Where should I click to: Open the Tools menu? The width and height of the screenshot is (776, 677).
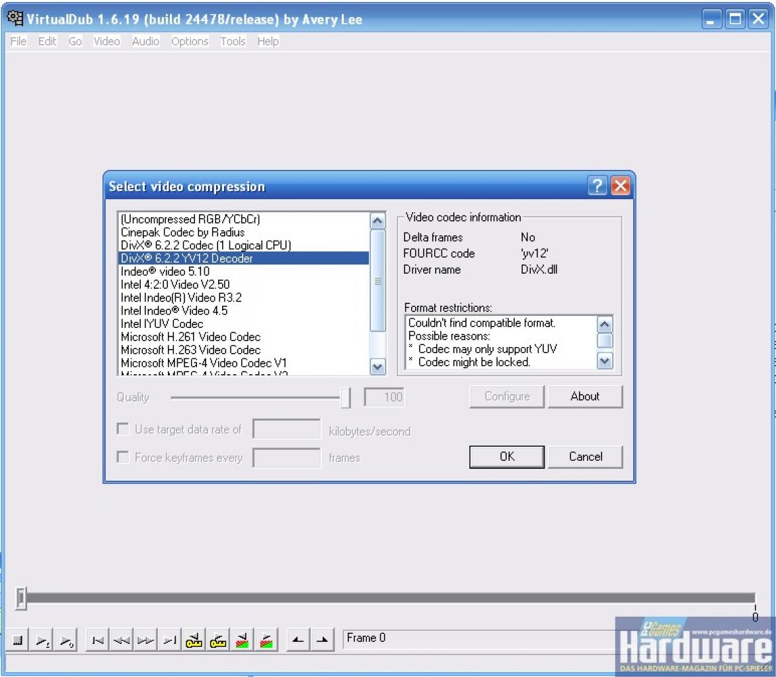pos(233,41)
